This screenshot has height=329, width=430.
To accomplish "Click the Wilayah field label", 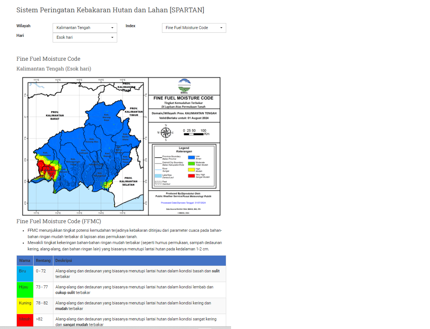I will click(23, 26).
